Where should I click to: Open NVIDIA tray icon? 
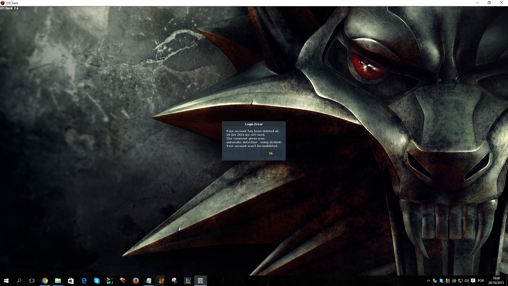tap(454, 281)
